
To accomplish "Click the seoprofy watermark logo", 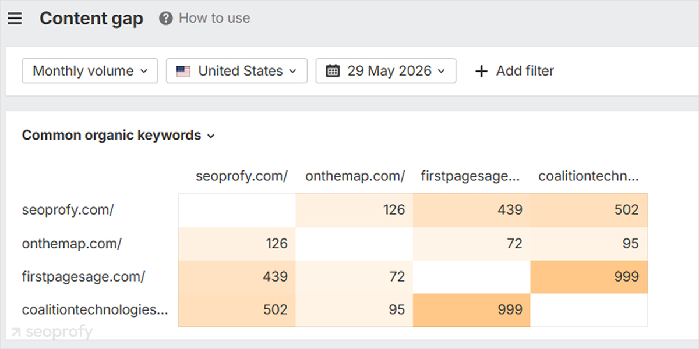I will [52, 332].
